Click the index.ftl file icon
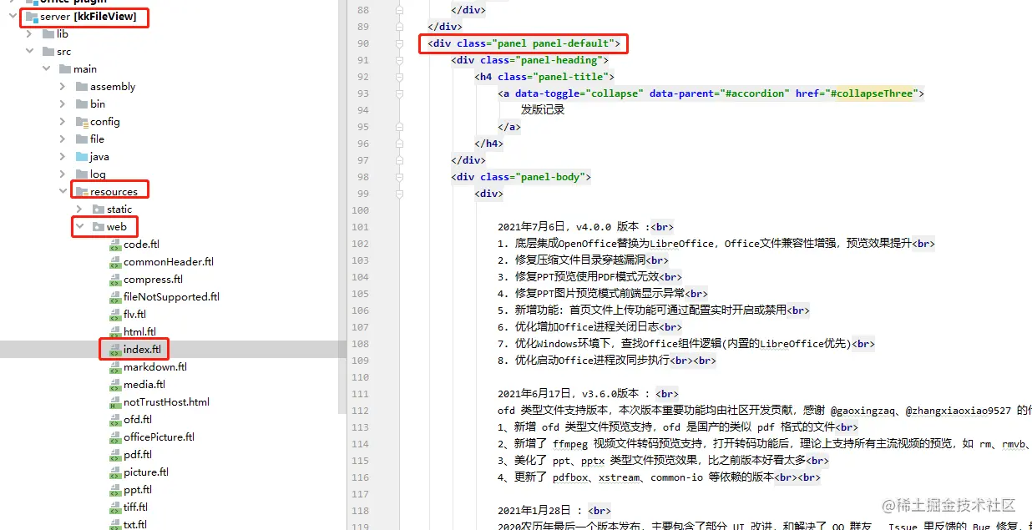This screenshot has width=1032, height=530. [x=115, y=350]
